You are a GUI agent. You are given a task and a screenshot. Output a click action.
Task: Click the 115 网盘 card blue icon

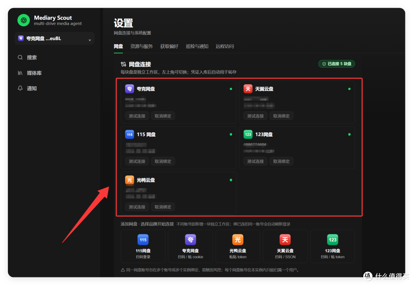pyautogui.click(x=130, y=135)
